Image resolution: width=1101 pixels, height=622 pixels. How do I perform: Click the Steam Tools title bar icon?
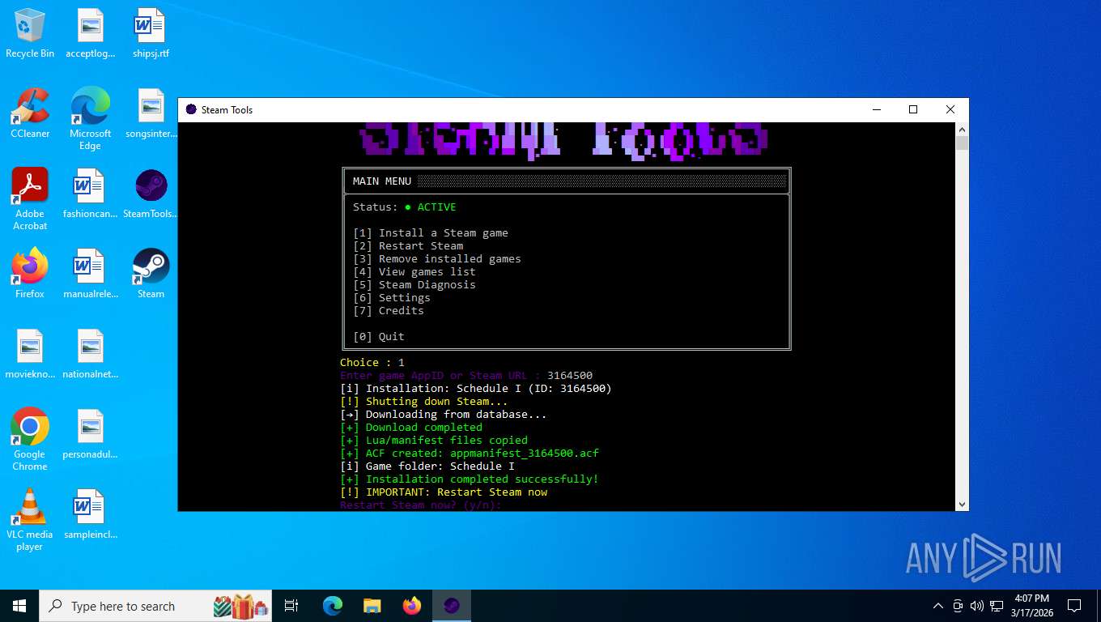(191, 109)
